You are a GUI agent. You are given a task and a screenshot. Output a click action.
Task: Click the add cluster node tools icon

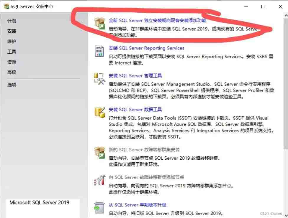[x=99, y=180]
